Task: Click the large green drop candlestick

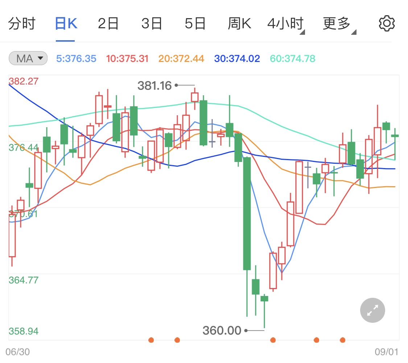Action: coord(246,214)
